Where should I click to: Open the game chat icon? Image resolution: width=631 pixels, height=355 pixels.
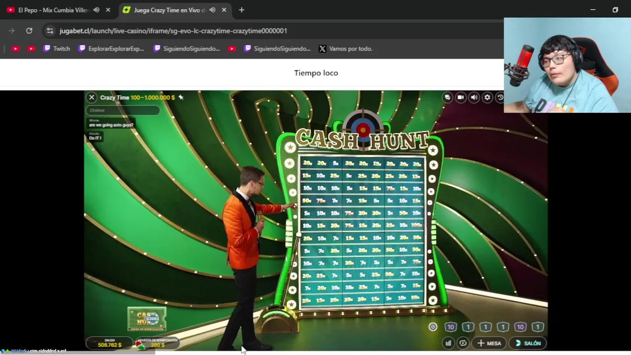(x=447, y=98)
